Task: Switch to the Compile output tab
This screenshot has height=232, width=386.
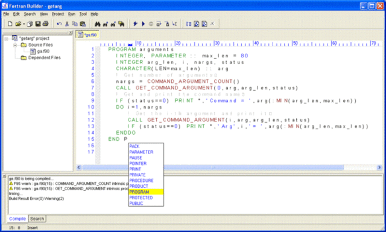Action: pos(17,219)
